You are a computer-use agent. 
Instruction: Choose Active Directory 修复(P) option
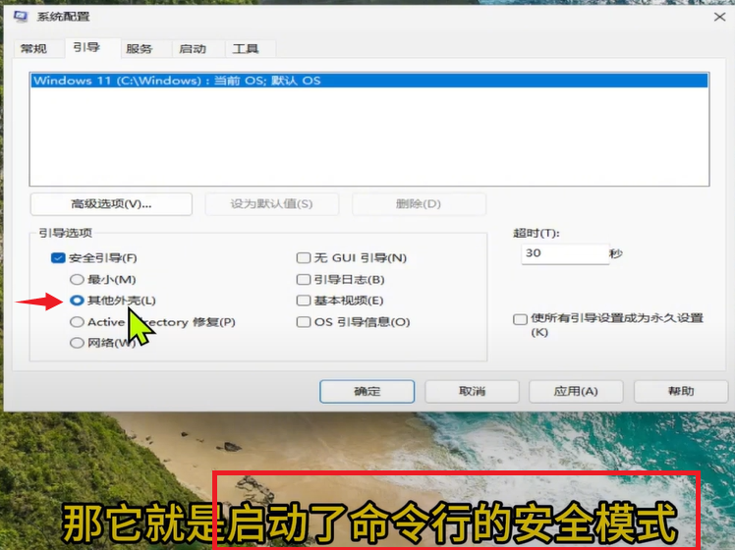pos(77,322)
